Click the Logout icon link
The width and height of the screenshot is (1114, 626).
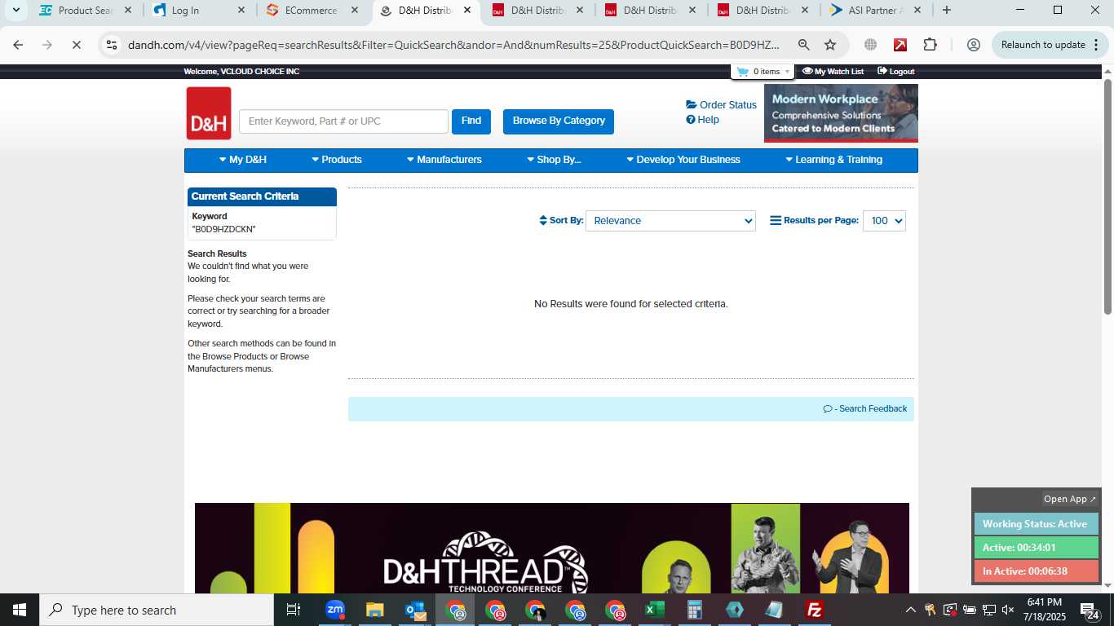coord(882,71)
